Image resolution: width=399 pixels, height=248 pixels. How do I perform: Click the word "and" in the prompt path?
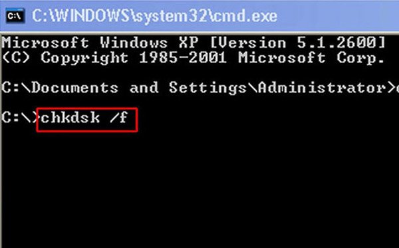point(144,88)
